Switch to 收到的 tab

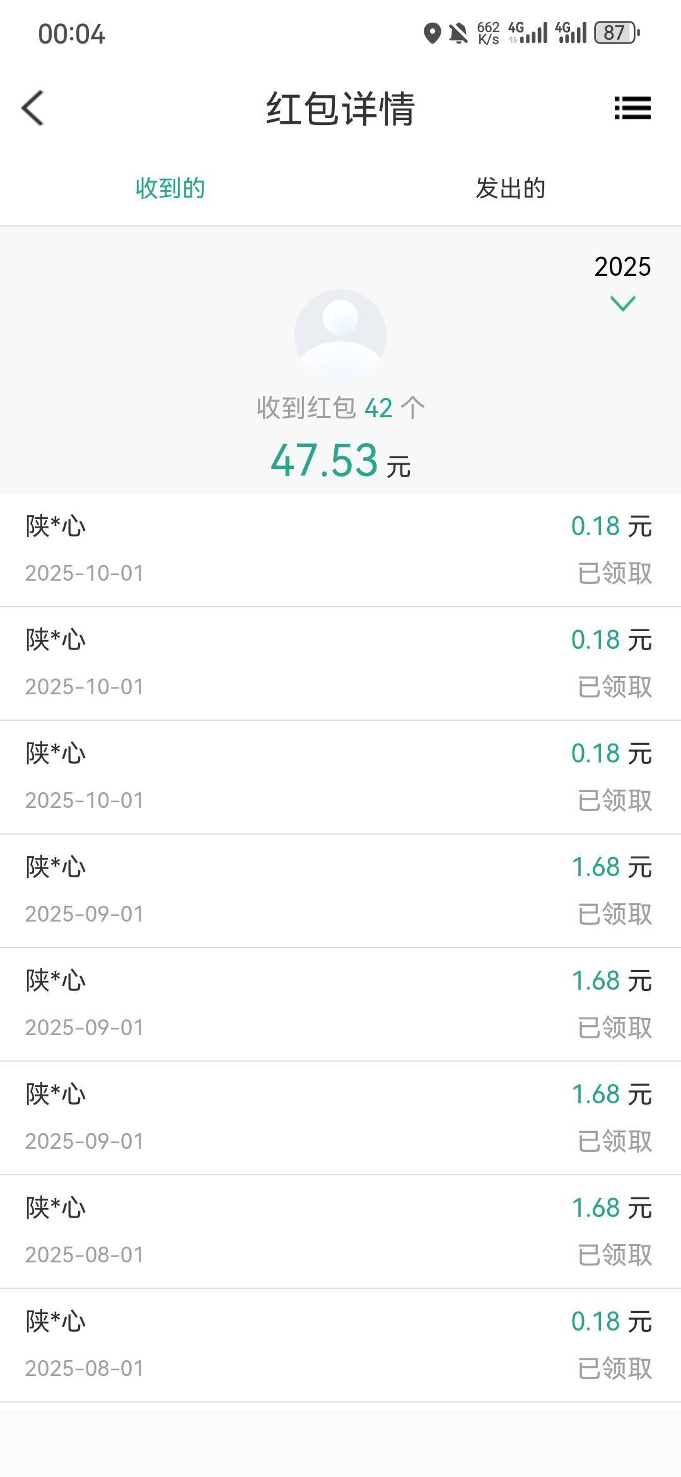pos(170,188)
